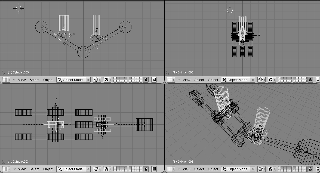Open the View menu in the front view header
The height and width of the screenshot is (173, 320).
[x=22, y=80]
